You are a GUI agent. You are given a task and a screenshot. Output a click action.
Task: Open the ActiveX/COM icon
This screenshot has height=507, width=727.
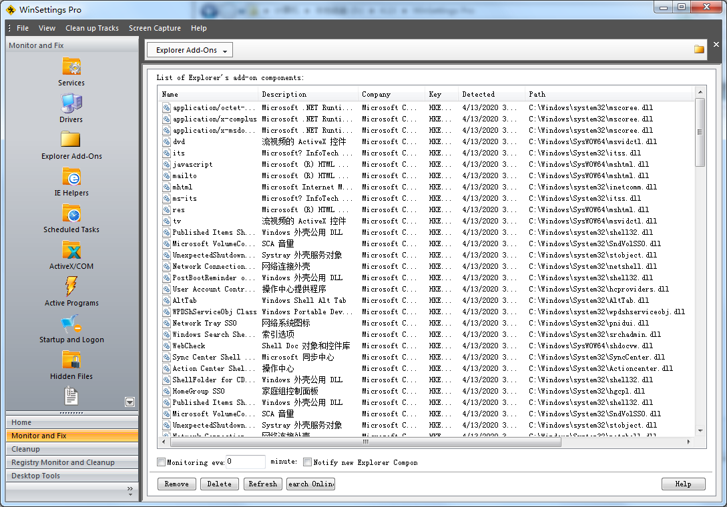(x=71, y=250)
